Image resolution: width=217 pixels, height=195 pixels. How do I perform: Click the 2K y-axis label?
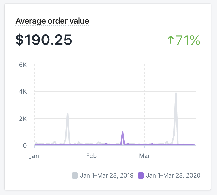[23, 119]
